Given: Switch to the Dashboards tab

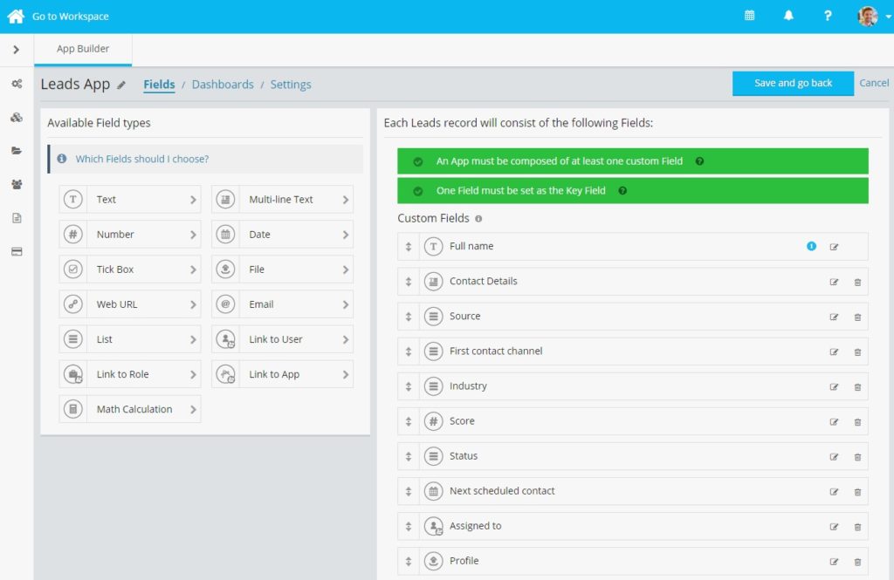Looking at the screenshot, I should tap(223, 84).
